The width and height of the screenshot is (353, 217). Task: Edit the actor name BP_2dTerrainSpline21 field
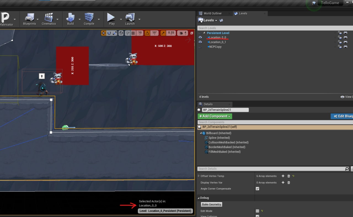pos(225,110)
